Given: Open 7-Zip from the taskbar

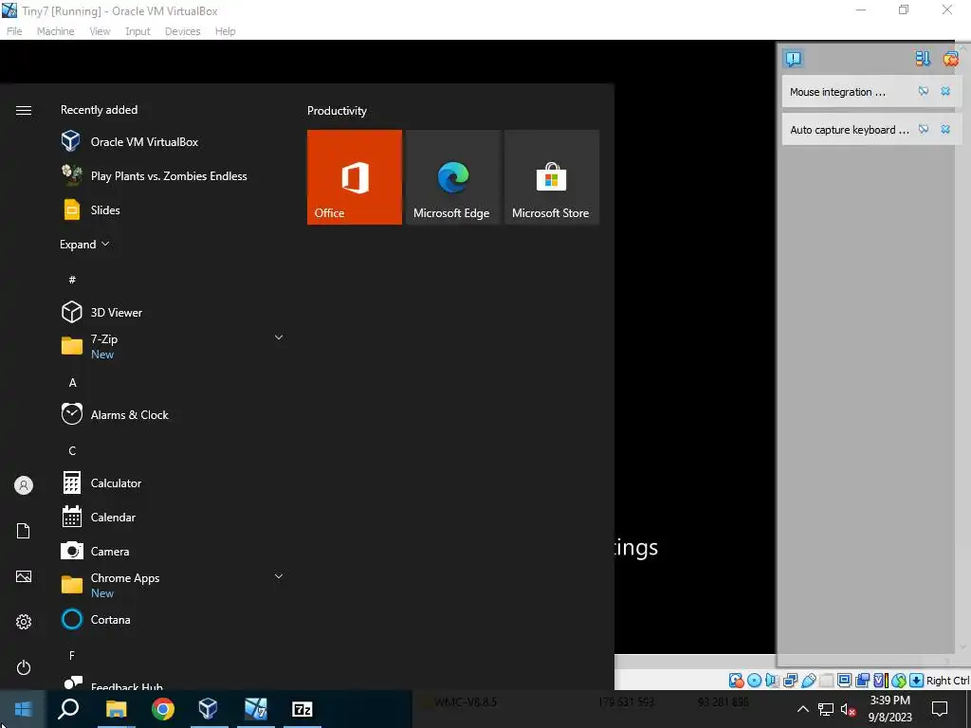Looking at the screenshot, I should [x=302, y=709].
